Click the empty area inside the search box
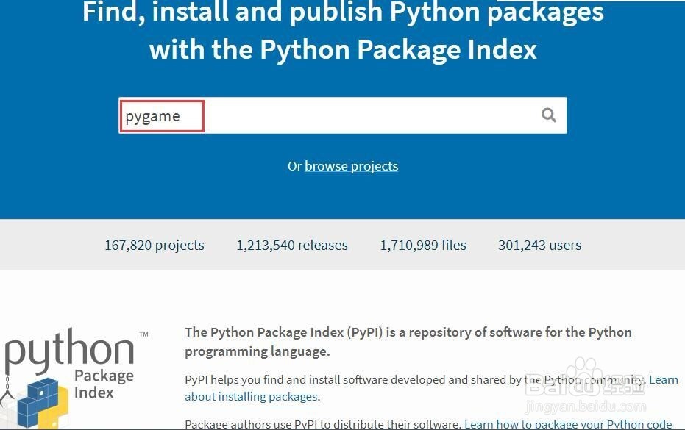 pos(368,116)
